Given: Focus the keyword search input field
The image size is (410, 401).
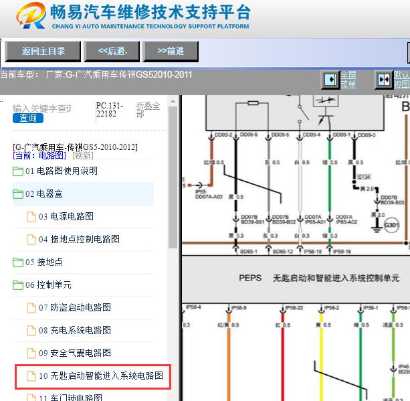Looking at the screenshot, I should tap(42, 108).
